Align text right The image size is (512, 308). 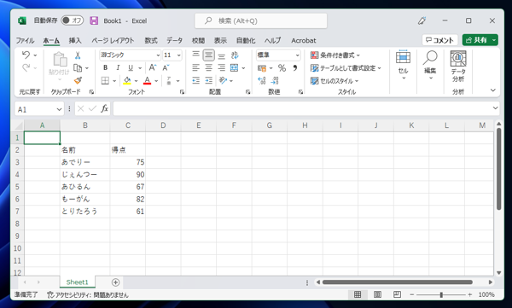[x=221, y=67]
